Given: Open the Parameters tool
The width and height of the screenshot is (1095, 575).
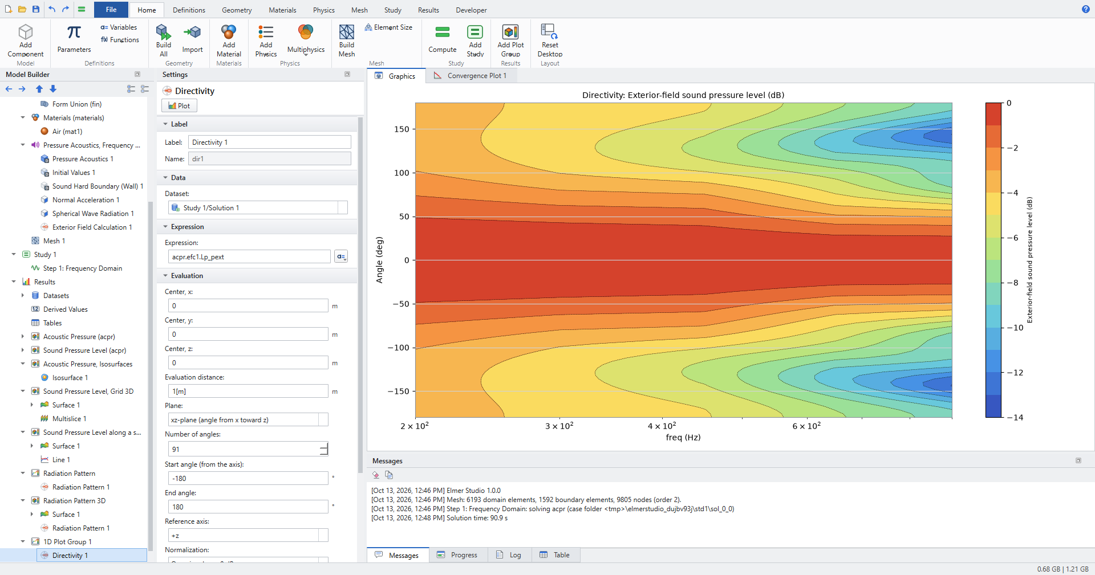Looking at the screenshot, I should 74,39.
